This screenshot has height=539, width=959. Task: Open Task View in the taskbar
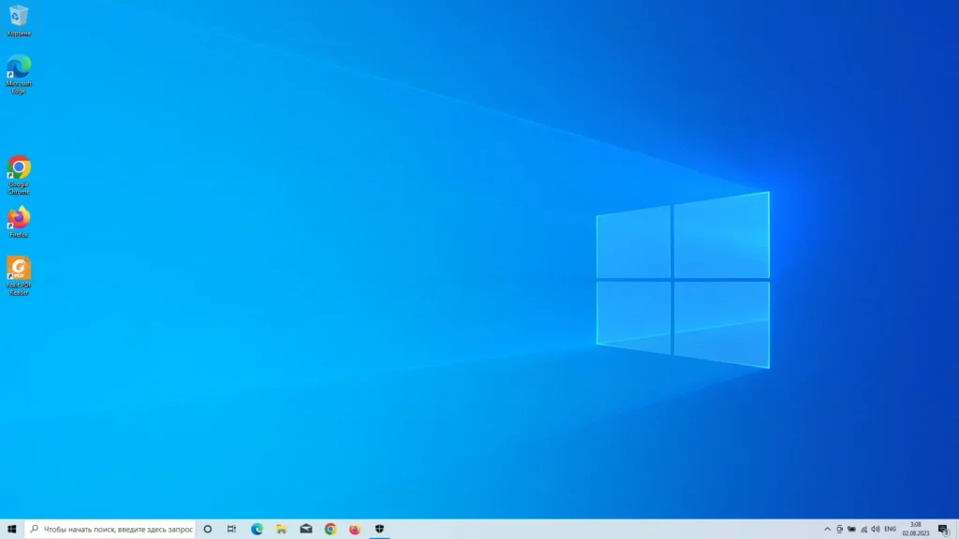(x=231, y=529)
